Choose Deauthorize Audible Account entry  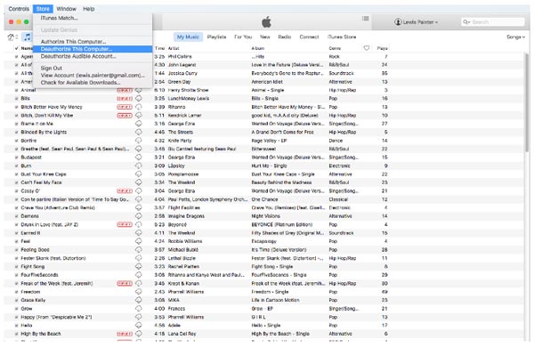tap(93, 56)
